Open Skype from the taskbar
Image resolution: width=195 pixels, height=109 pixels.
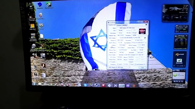[85, 85]
